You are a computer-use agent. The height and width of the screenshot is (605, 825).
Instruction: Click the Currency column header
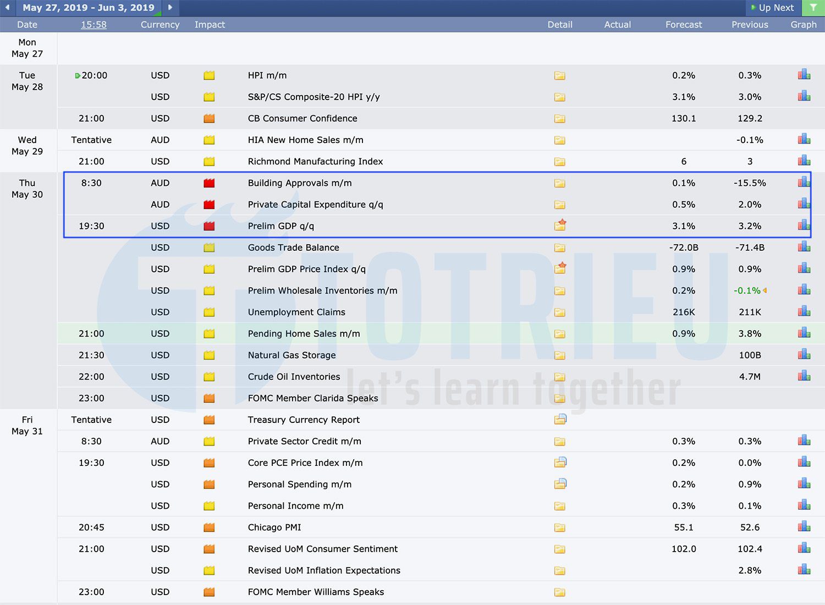point(159,25)
